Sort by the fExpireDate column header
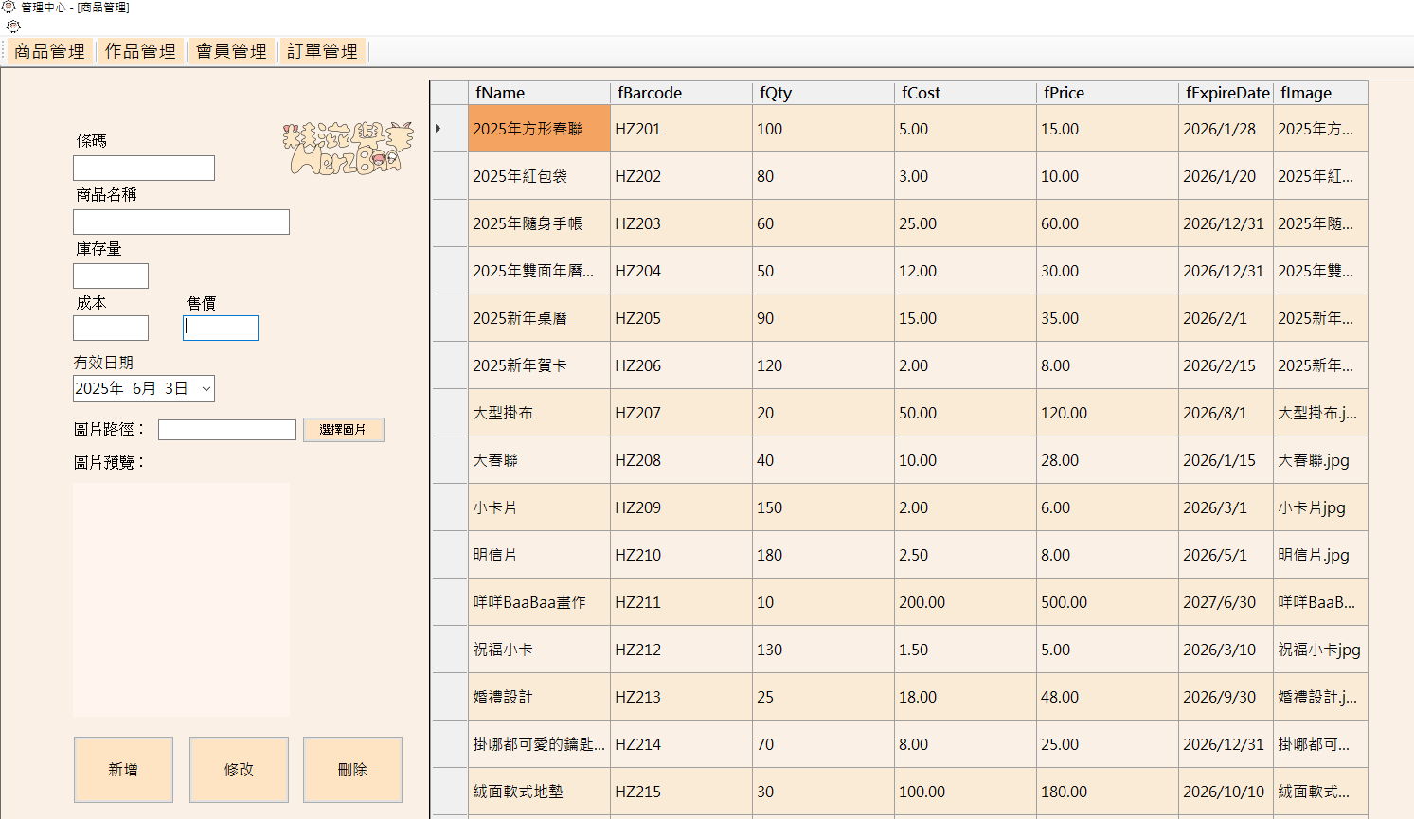1414x819 pixels. point(1226,93)
